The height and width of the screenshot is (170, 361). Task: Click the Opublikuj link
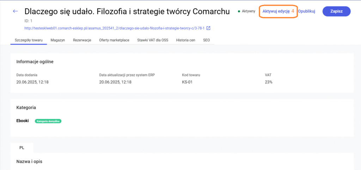coord(306,11)
